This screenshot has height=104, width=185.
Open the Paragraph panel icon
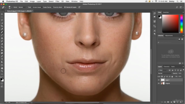tap(155, 34)
